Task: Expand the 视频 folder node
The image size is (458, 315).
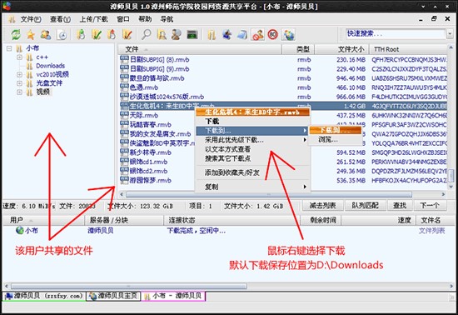Action: pos(19,92)
